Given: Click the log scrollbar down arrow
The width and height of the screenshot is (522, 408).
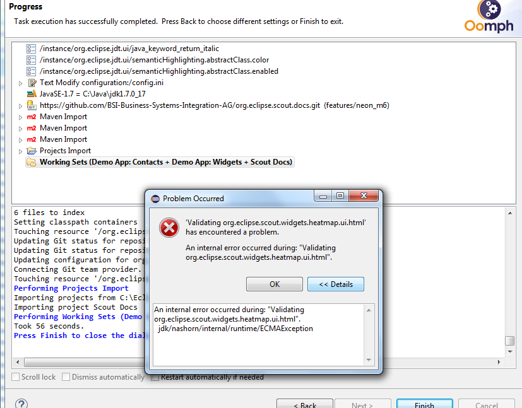Looking at the screenshot, I should [510, 352].
